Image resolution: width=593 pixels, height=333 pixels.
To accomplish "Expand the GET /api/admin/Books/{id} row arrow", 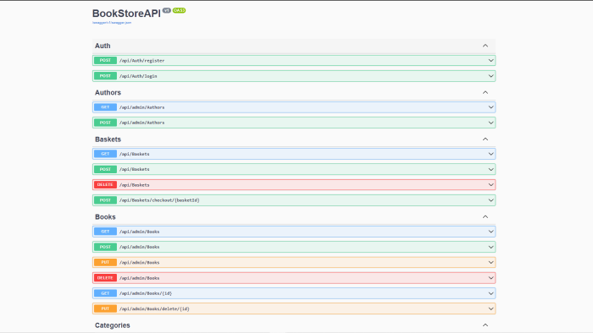I will 490,293.
